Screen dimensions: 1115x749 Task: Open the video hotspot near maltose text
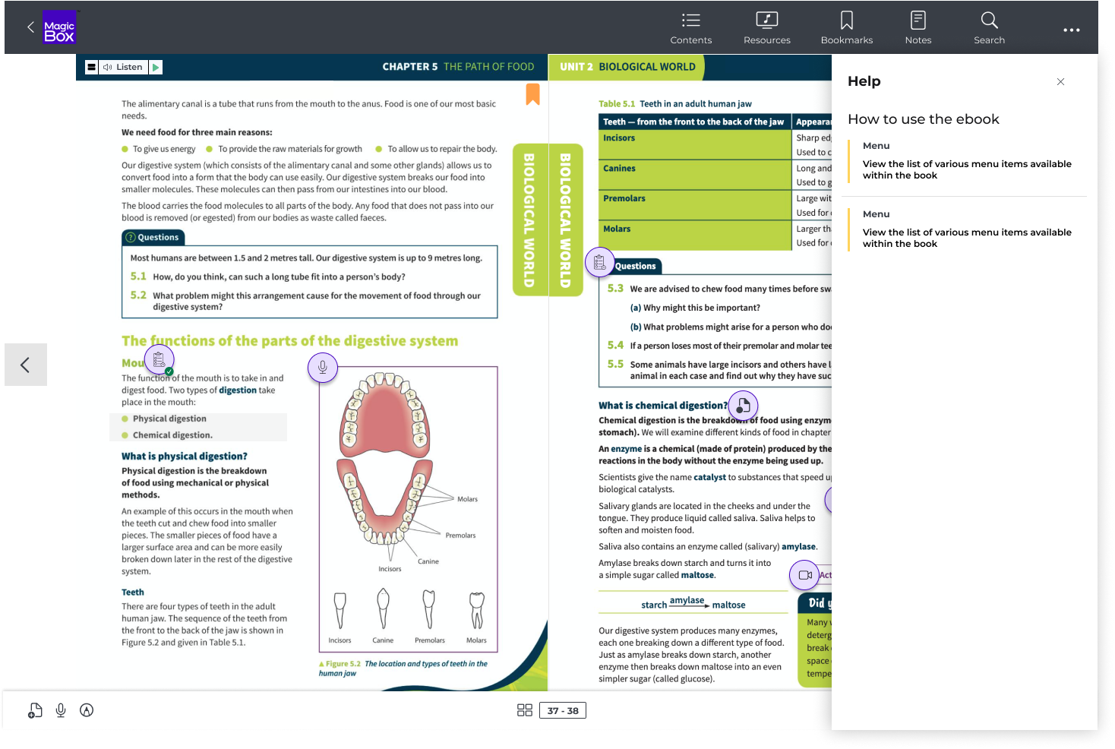click(805, 575)
